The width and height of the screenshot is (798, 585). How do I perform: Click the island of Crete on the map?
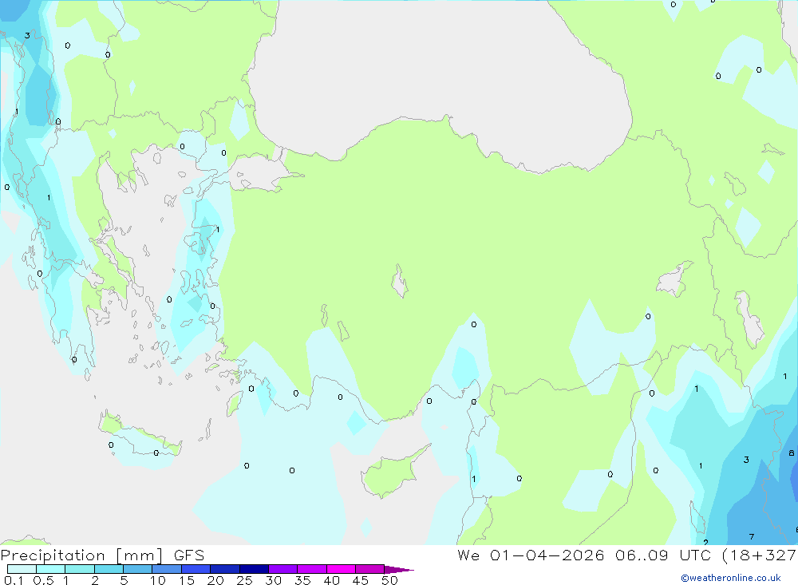click(x=140, y=434)
